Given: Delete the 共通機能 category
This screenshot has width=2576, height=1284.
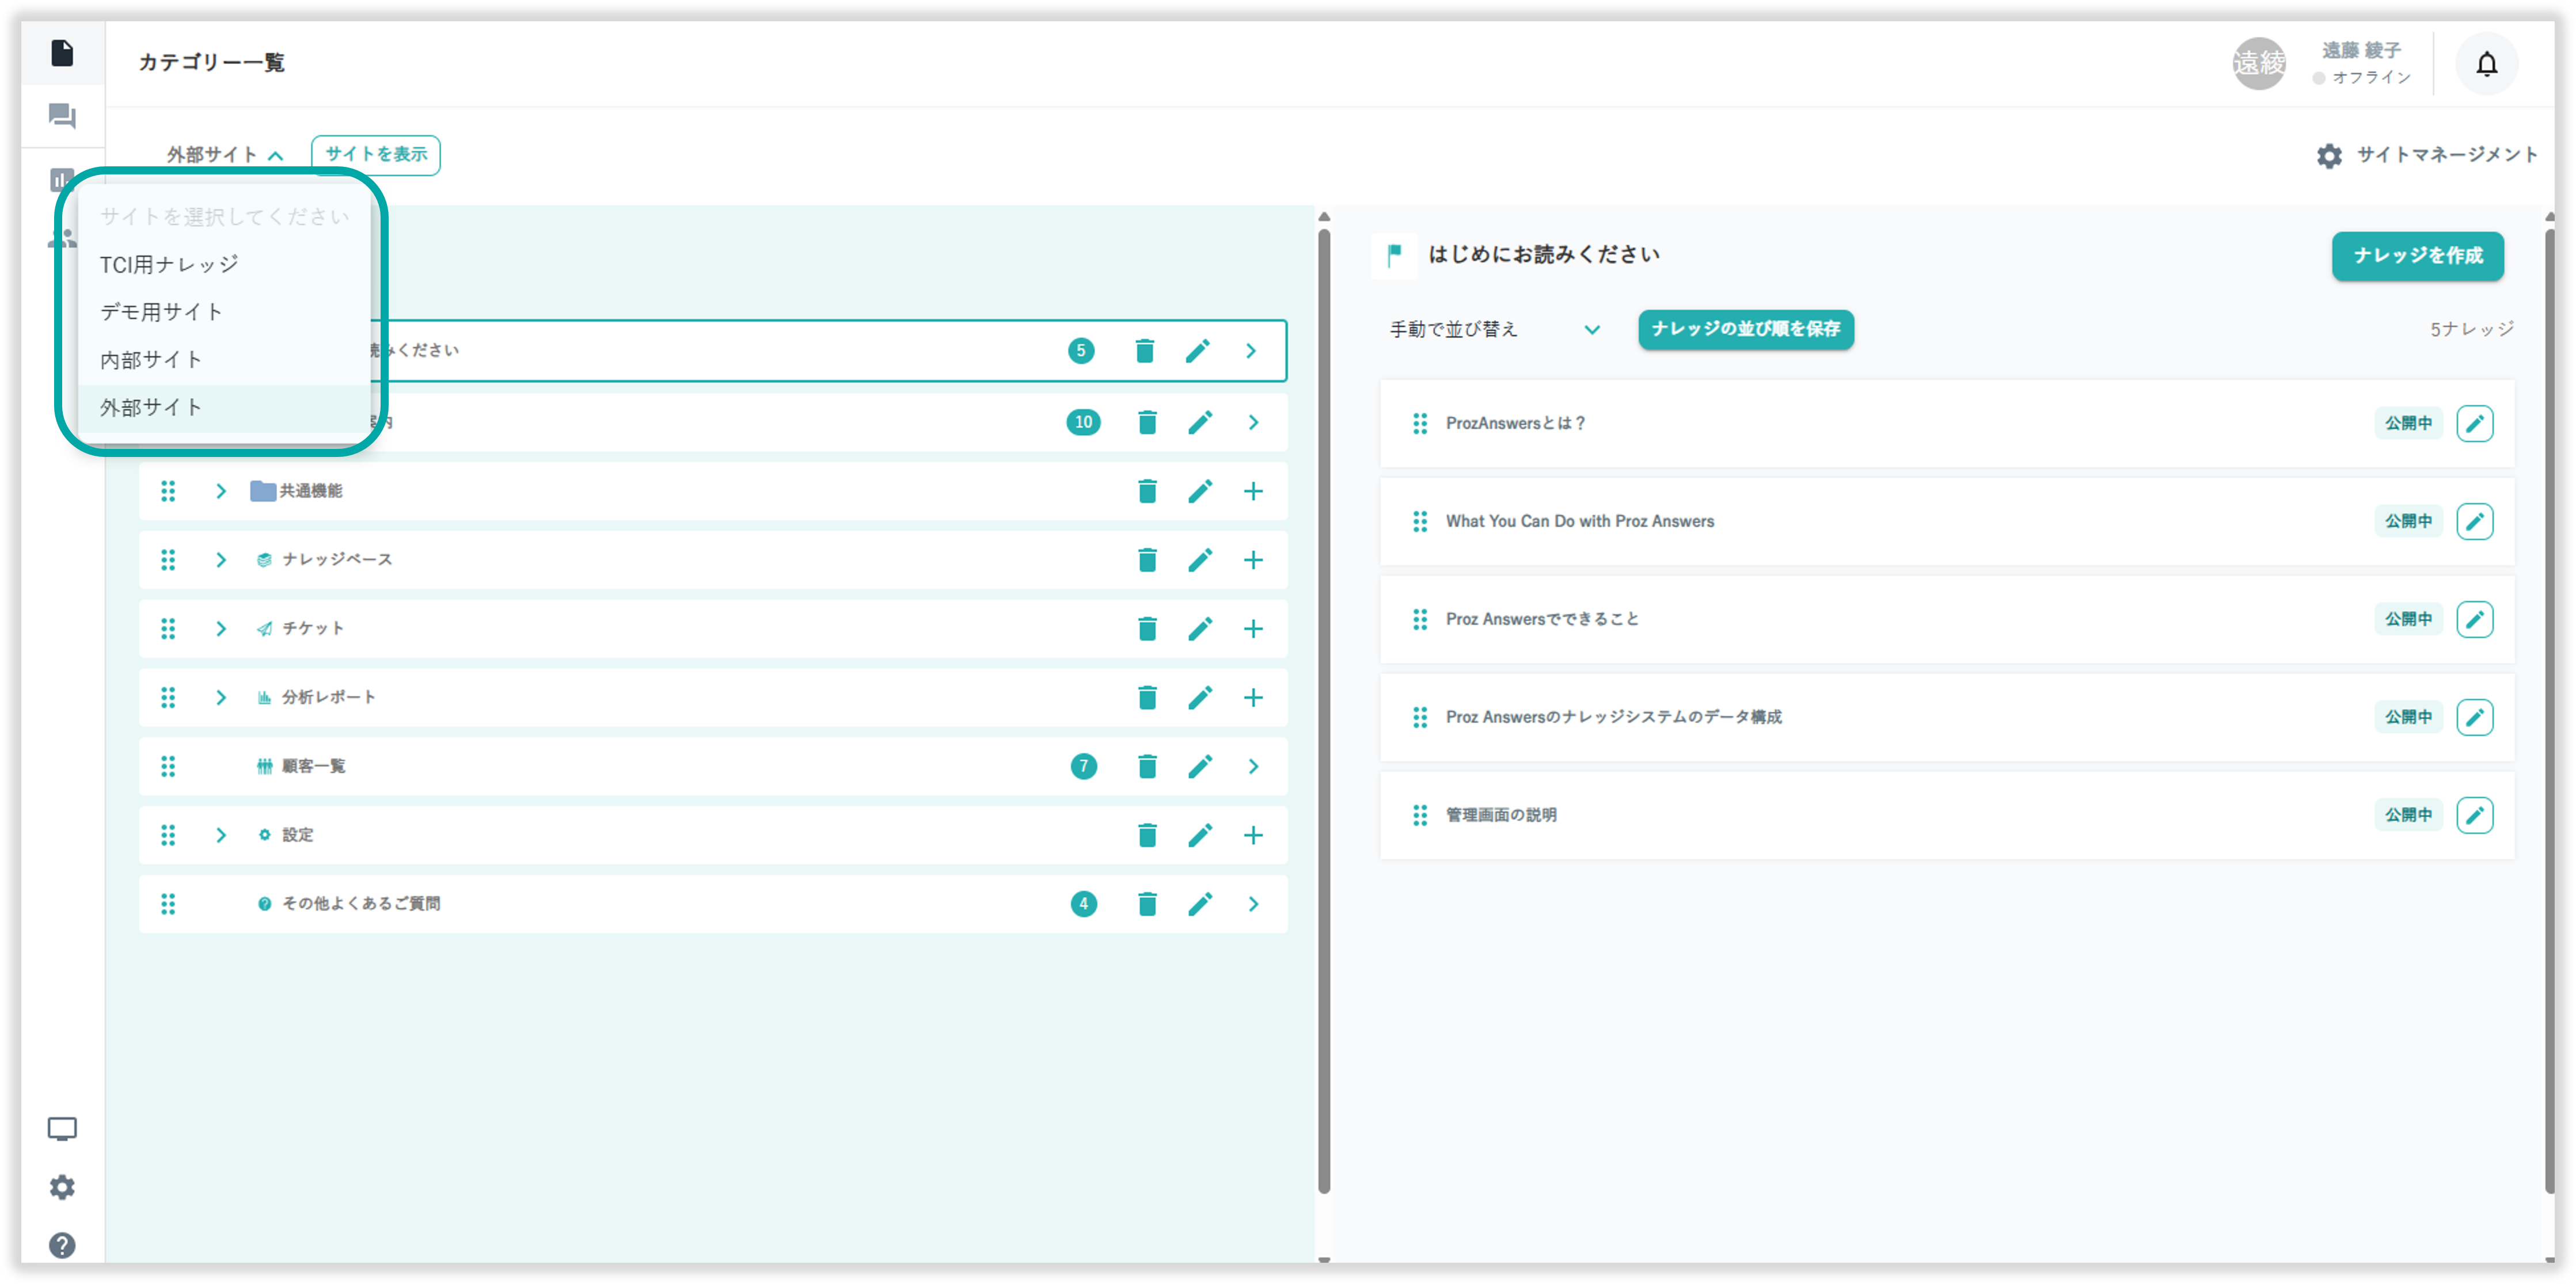Looking at the screenshot, I should [x=1147, y=491].
